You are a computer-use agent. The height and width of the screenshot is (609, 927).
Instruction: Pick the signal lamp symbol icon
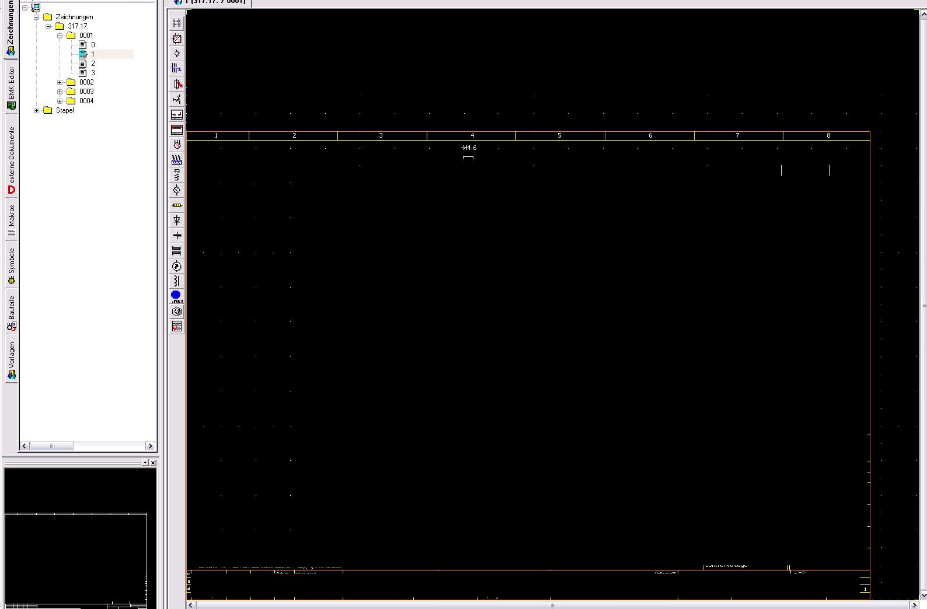tap(177, 190)
